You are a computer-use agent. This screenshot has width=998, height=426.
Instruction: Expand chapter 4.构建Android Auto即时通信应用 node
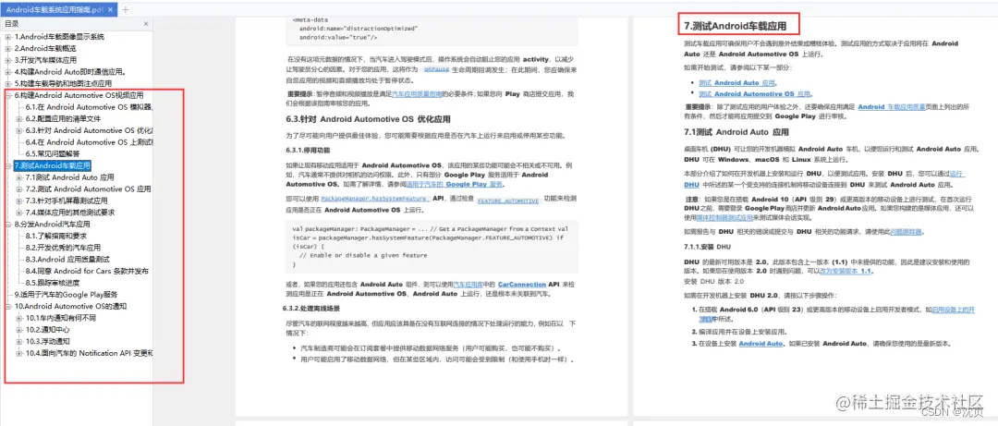(x=8, y=72)
